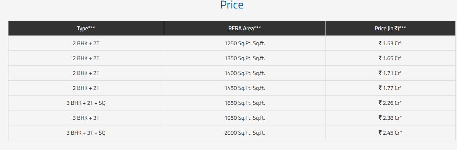Select the 1450 Sq.Ft. area cell
This screenshot has height=150, width=457.
tap(244, 88)
